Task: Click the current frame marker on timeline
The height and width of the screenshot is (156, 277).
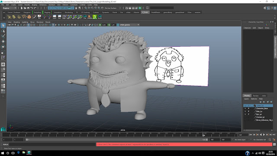Action: [203, 135]
